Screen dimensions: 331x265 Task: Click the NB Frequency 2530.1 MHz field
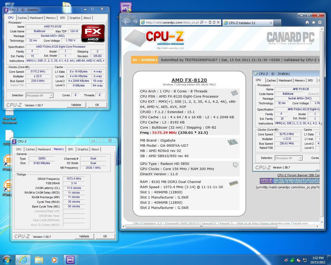[93, 168]
